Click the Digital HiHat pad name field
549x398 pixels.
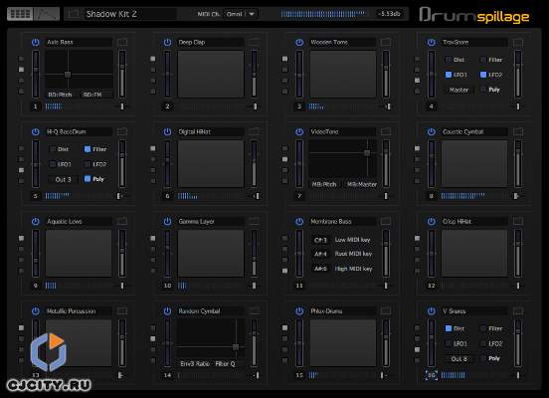tap(211, 131)
